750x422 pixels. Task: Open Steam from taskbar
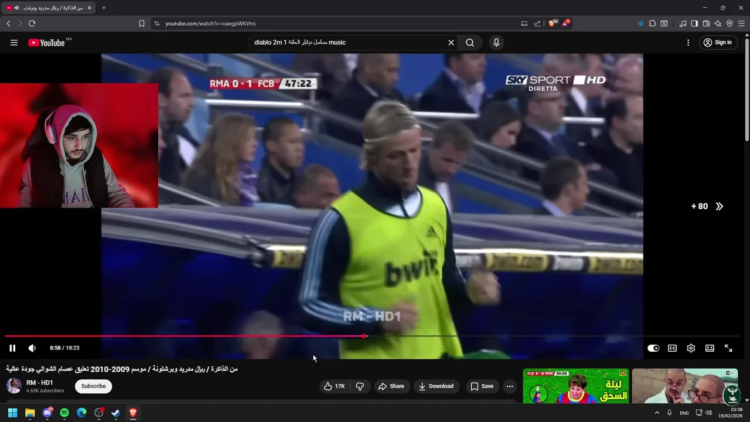116,413
